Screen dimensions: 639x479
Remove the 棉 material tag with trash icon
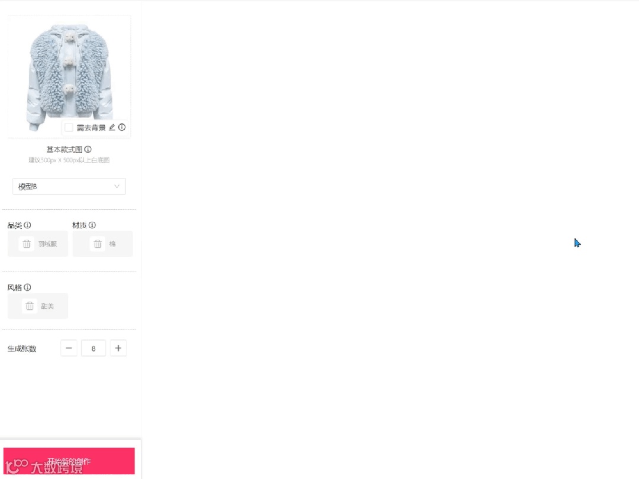click(98, 244)
